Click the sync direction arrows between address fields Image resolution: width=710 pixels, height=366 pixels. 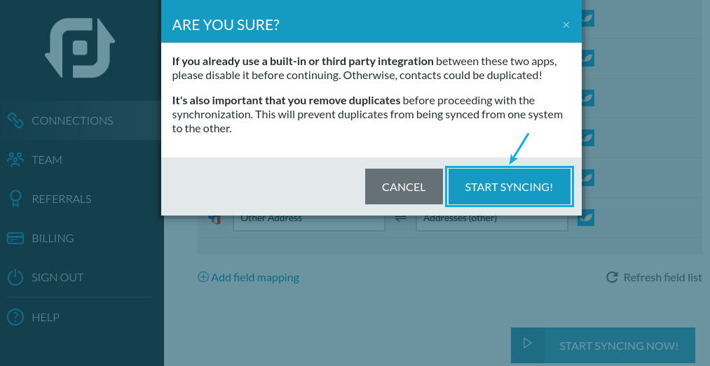pos(400,218)
